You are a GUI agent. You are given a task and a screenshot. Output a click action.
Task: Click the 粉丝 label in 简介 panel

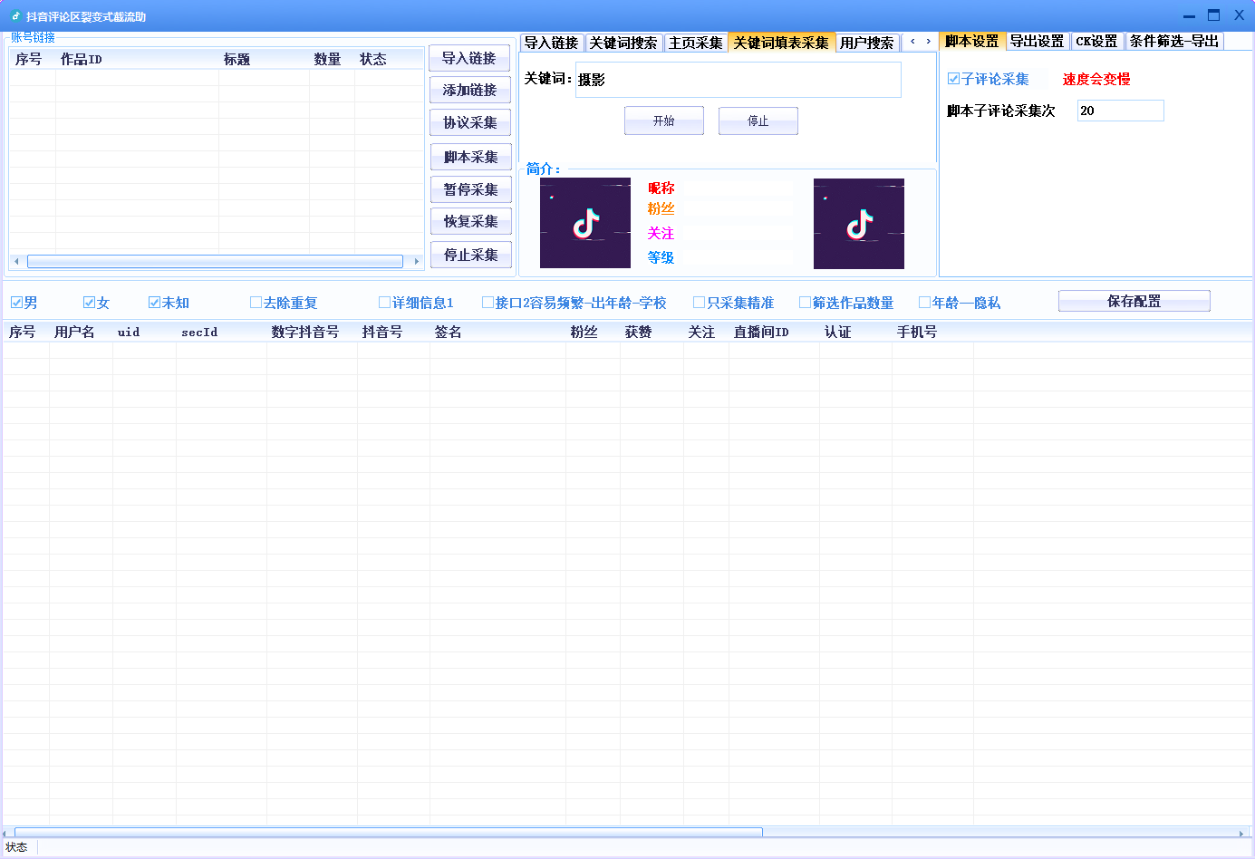tap(661, 210)
